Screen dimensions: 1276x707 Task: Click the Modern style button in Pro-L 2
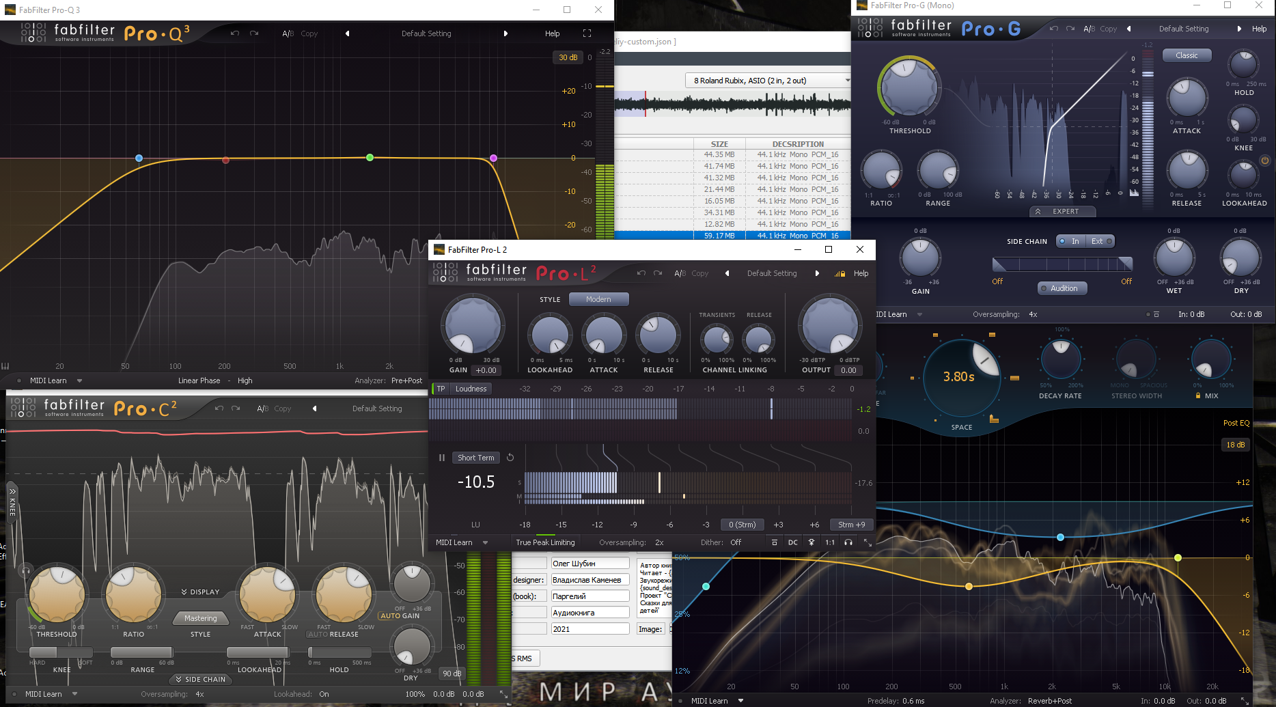[x=598, y=299]
